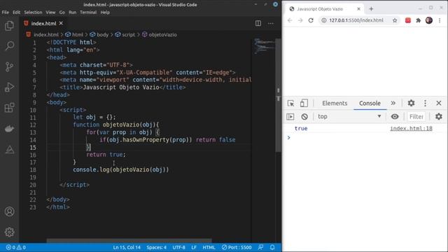Click the editor minimap

pyautogui.click(x=265, y=46)
